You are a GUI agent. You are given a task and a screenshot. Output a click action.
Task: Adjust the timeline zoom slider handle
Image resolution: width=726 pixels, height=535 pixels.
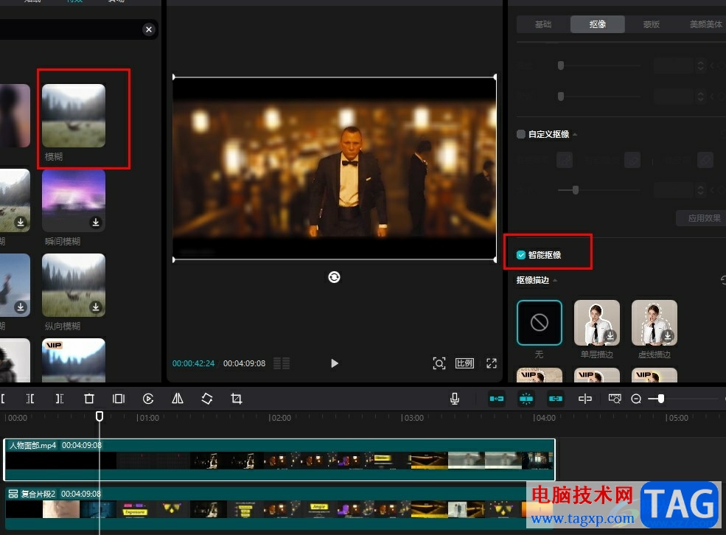click(661, 399)
